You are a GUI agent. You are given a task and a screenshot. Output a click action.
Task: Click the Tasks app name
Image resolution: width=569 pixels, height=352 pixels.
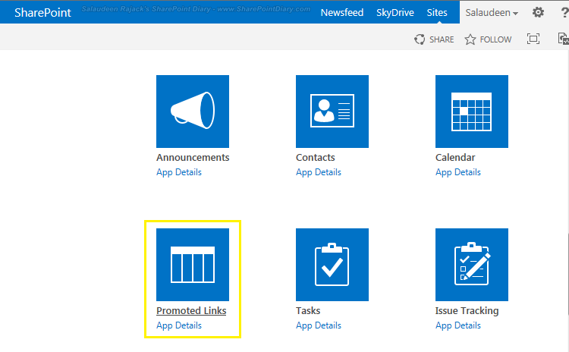coord(308,310)
